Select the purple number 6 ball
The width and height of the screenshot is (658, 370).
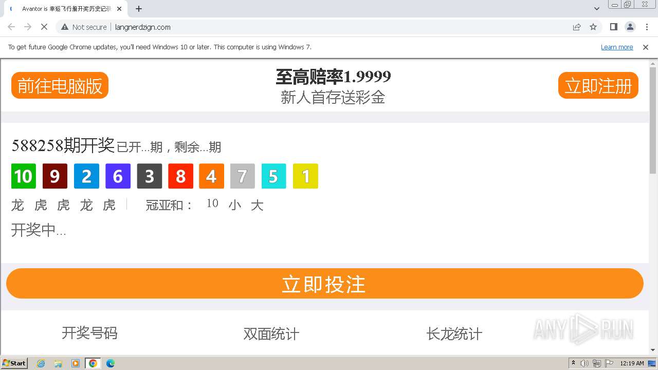tap(118, 176)
